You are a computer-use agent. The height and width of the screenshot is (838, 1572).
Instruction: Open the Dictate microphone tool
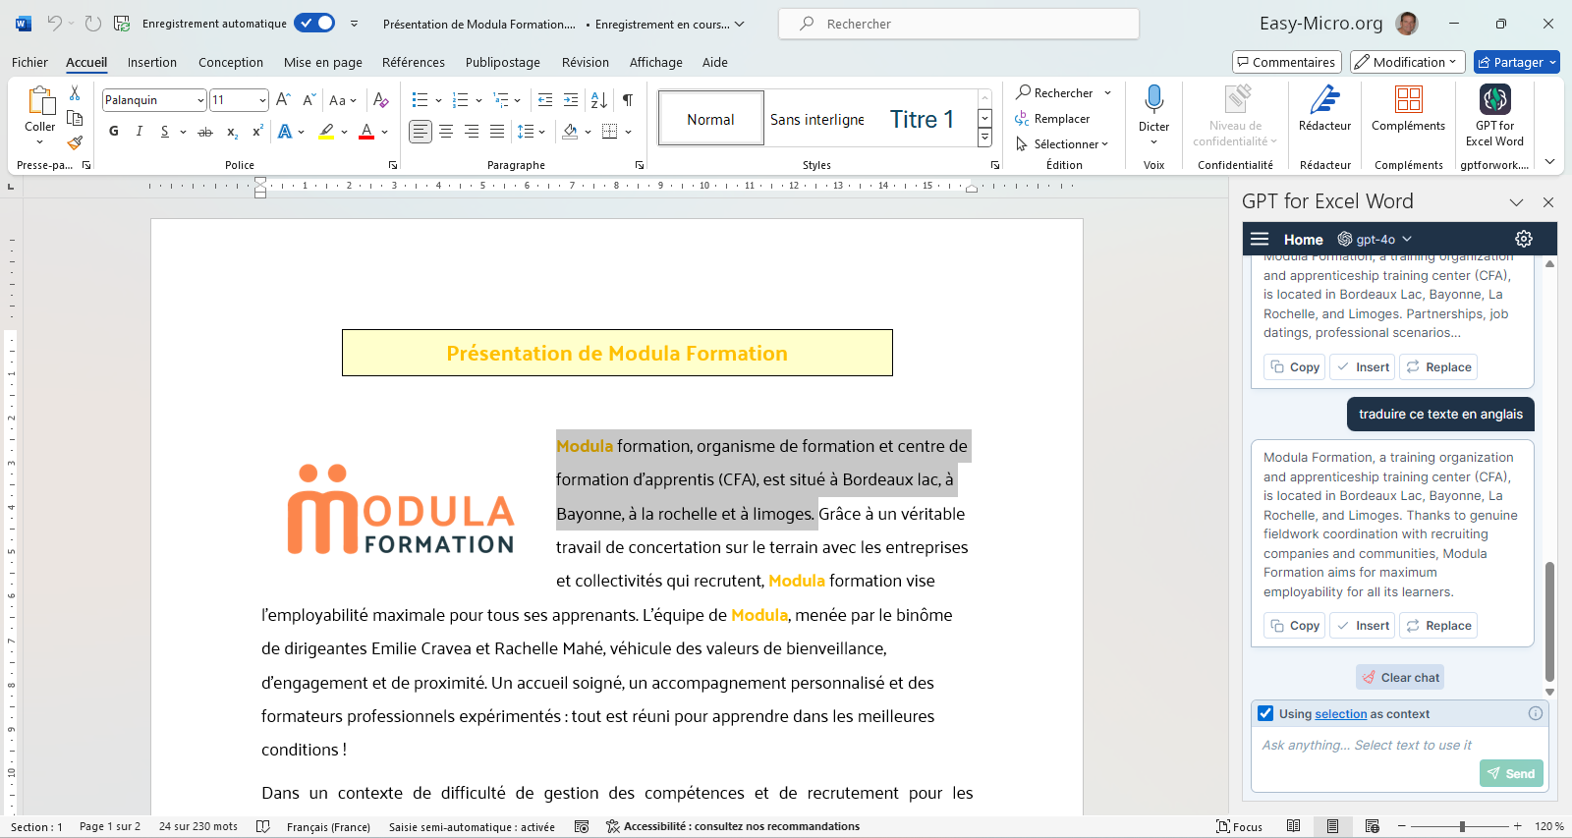(1153, 99)
